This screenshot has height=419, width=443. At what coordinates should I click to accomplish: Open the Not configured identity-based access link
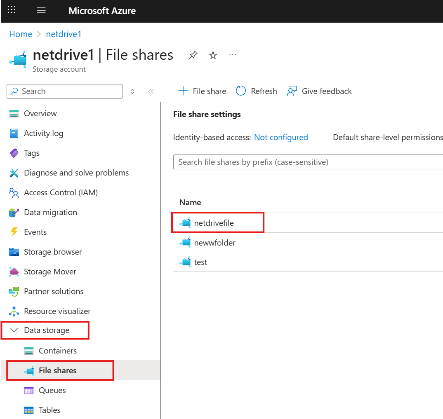(x=281, y=137)
